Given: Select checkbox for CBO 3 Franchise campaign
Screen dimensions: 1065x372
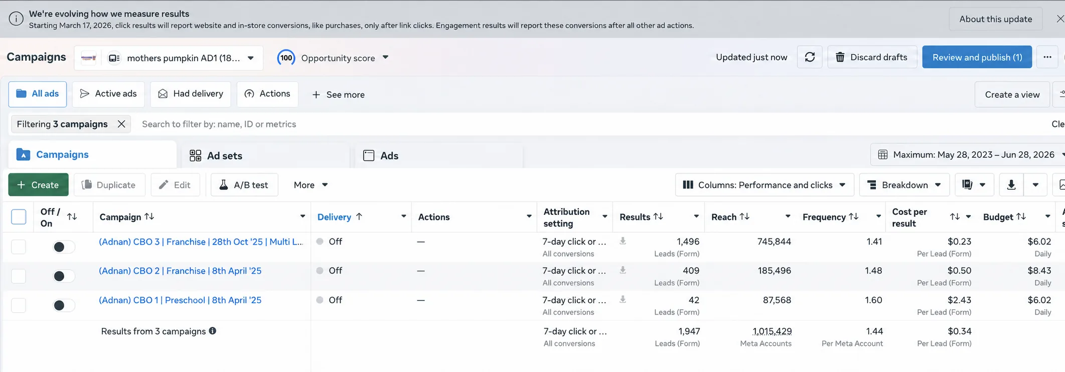Looking at the screenshot, I should point(19,246).
